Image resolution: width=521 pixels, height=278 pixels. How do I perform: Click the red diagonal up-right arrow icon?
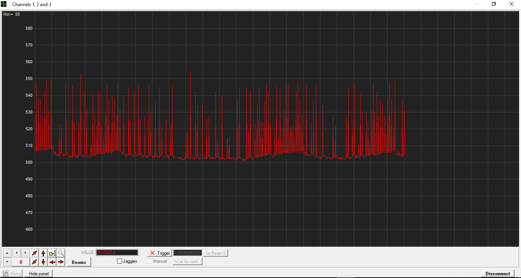35,253
